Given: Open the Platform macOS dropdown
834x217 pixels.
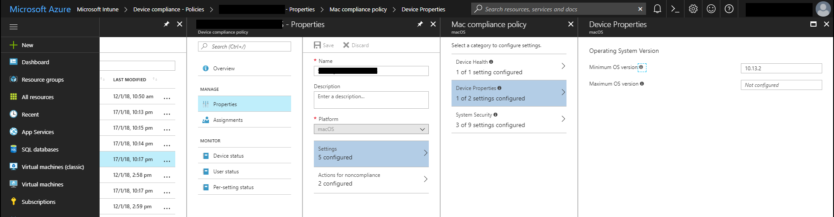Looking at the screenshot, I should [371, 129].
